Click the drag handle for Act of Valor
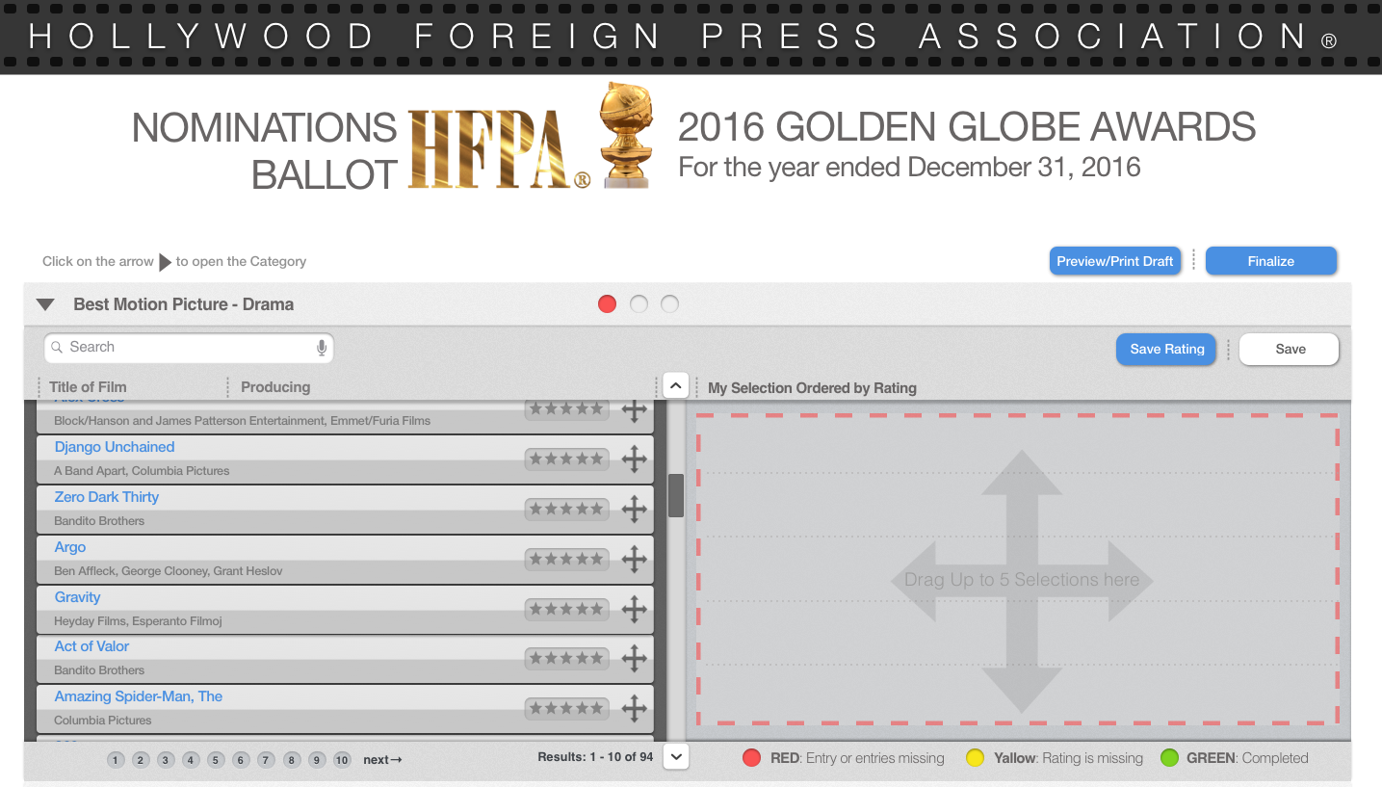 point(634,659)
